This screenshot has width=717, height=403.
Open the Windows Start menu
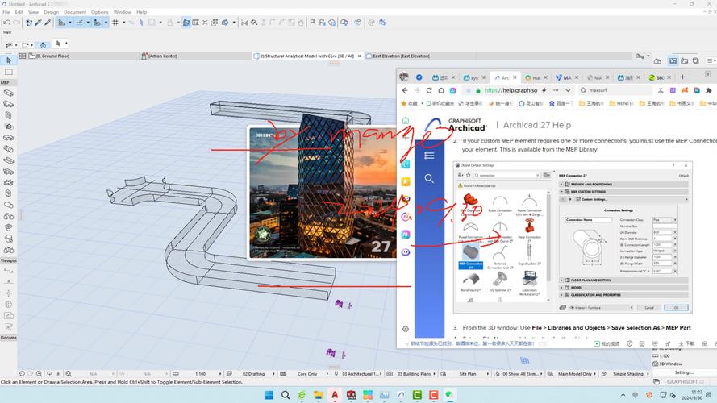[x=269, y=395]
